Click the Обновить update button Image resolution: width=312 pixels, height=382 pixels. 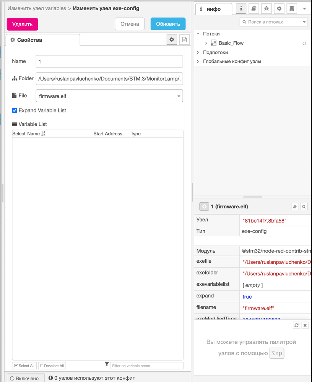[168, 24]
